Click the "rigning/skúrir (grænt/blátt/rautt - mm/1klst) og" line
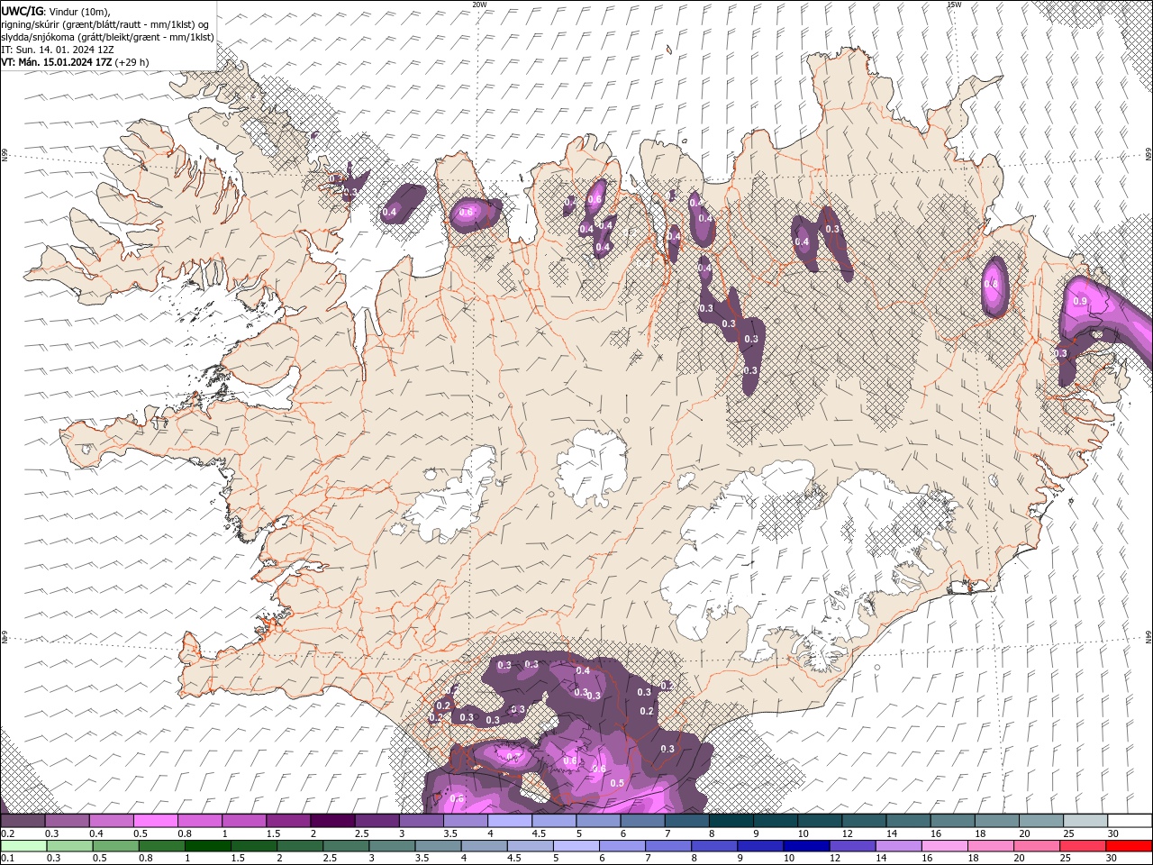Viewport: 1153px width, 865px height. tap(105, 24)
